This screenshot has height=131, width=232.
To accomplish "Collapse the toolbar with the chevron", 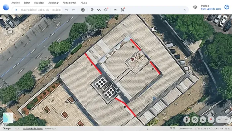I will 185,10.
